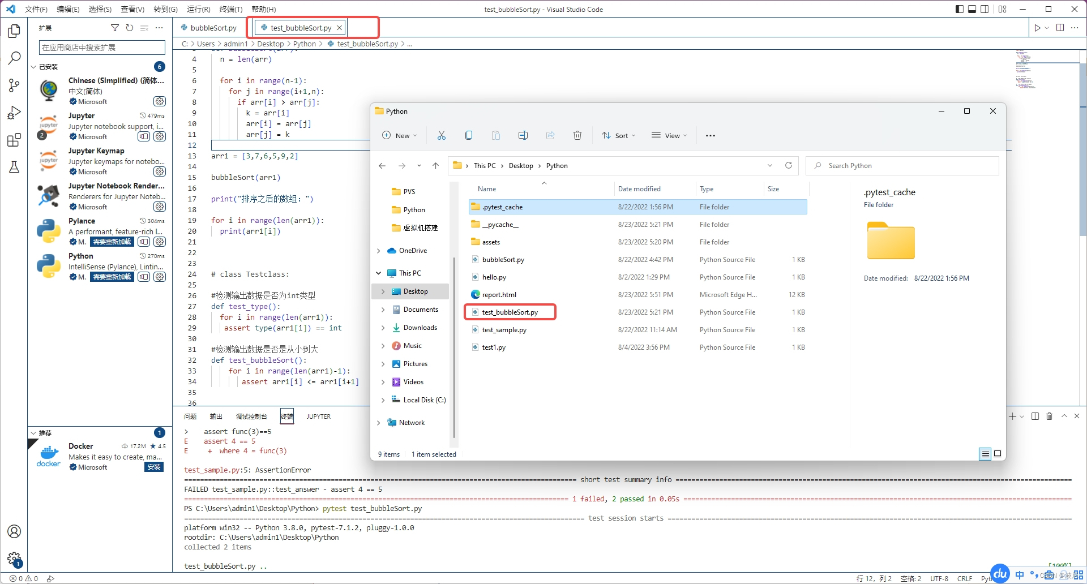
Task: Sort files by Date modified column
Action: [639, 189]
